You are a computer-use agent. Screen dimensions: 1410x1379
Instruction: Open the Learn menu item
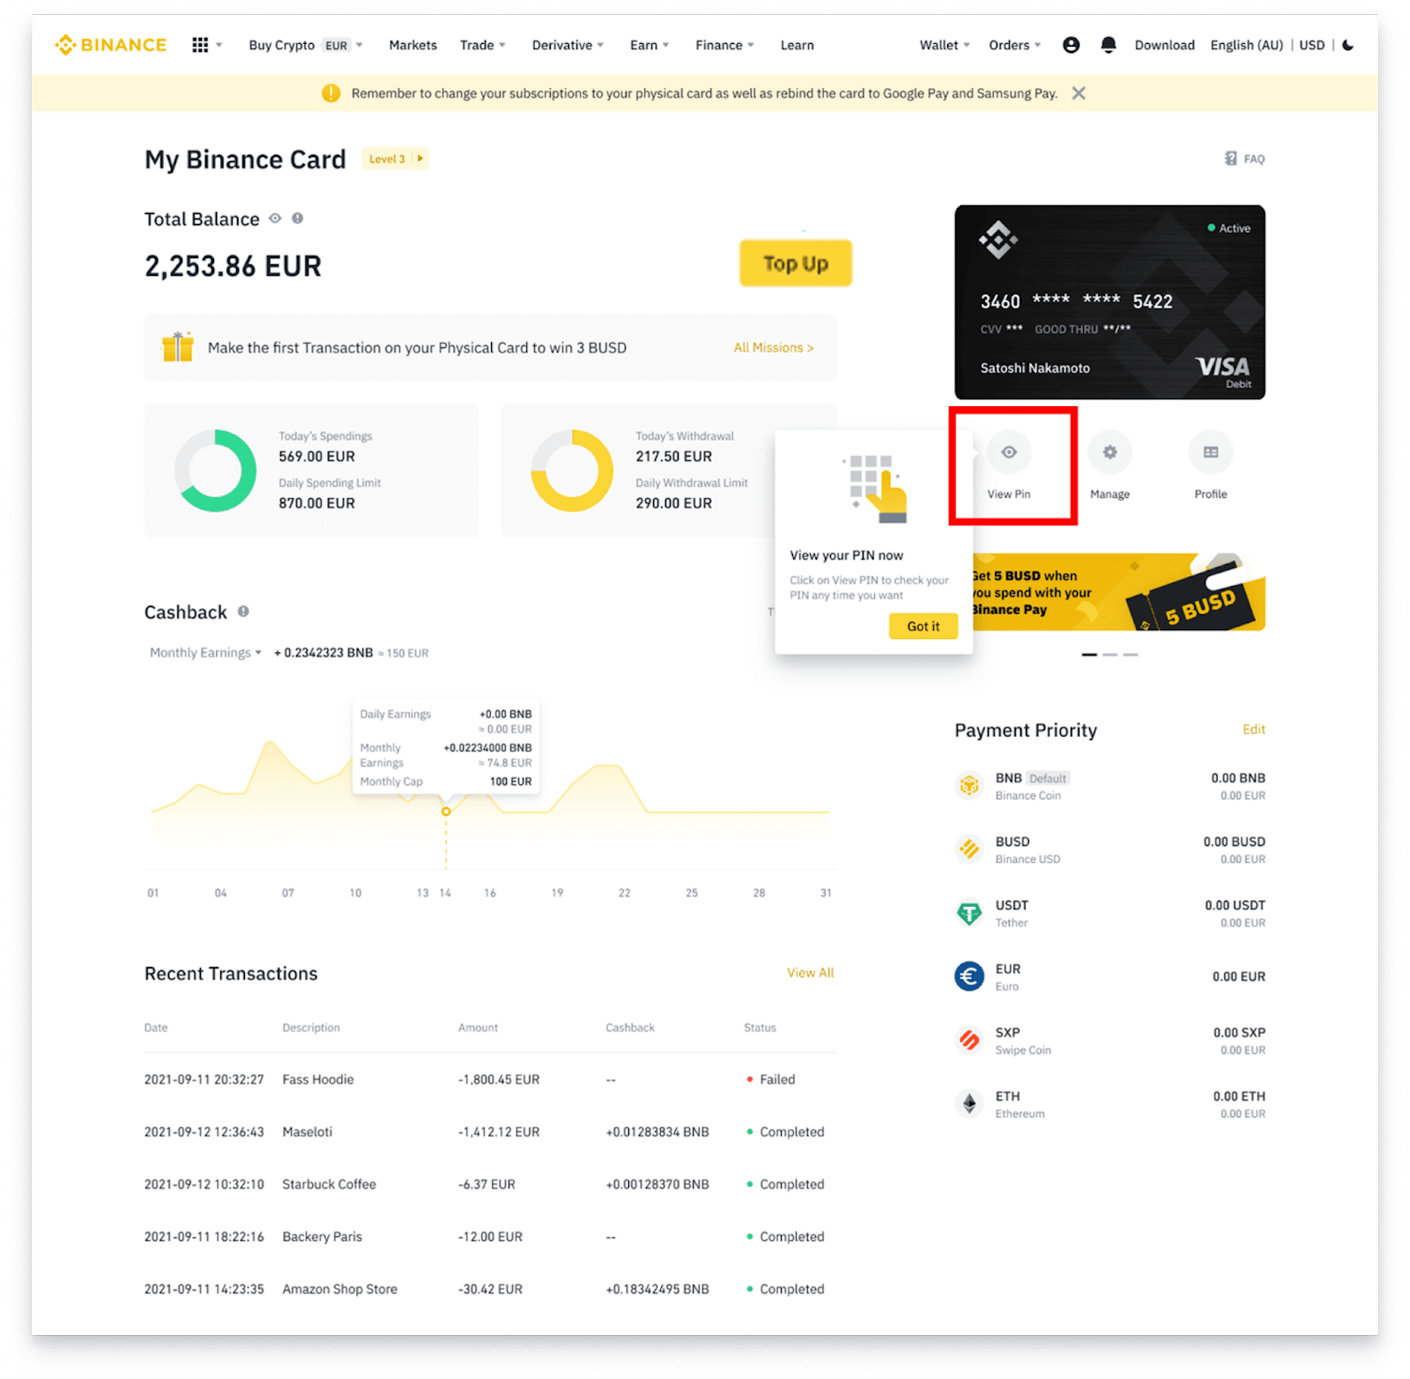pos(798,45)
